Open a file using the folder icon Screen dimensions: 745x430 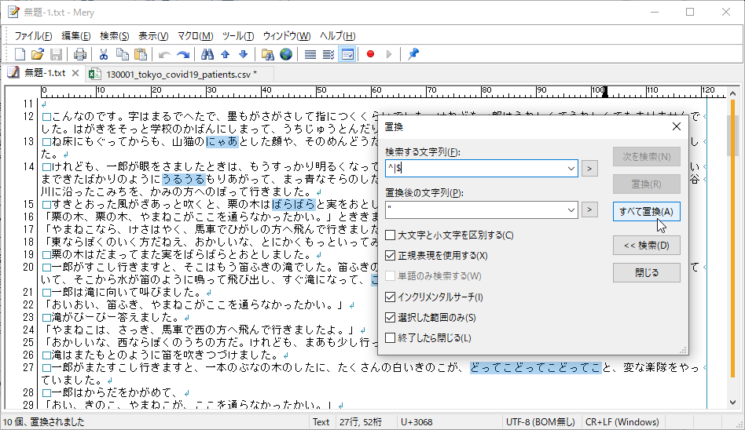38,54
